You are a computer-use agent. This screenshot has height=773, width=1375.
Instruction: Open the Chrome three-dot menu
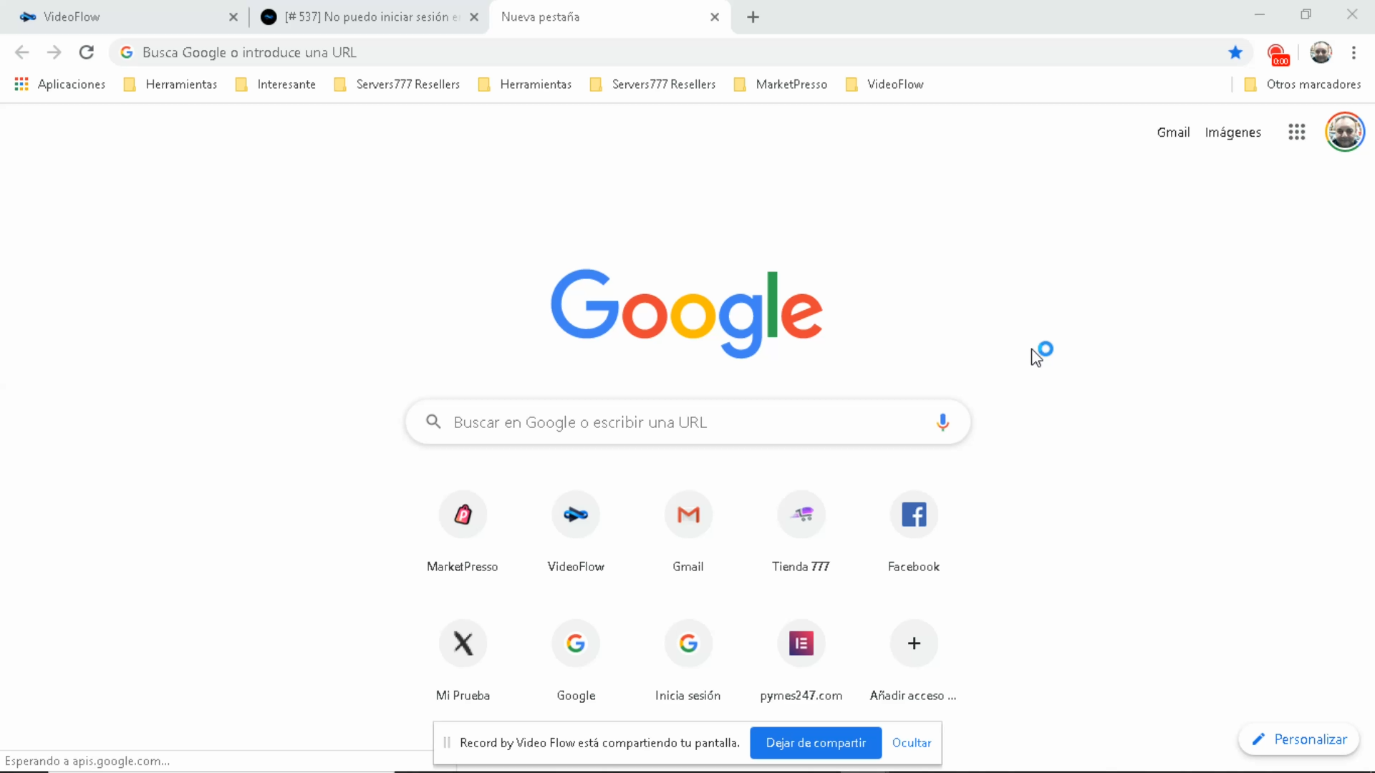tap(1354, 52)
